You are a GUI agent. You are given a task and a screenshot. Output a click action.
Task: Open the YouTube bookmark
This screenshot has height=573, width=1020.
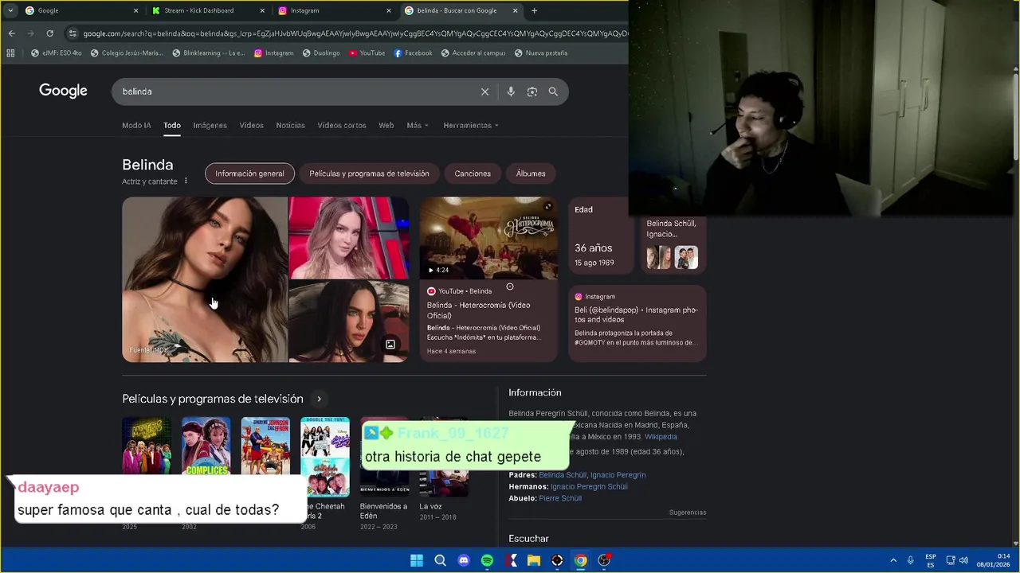[x=367, y=53]
